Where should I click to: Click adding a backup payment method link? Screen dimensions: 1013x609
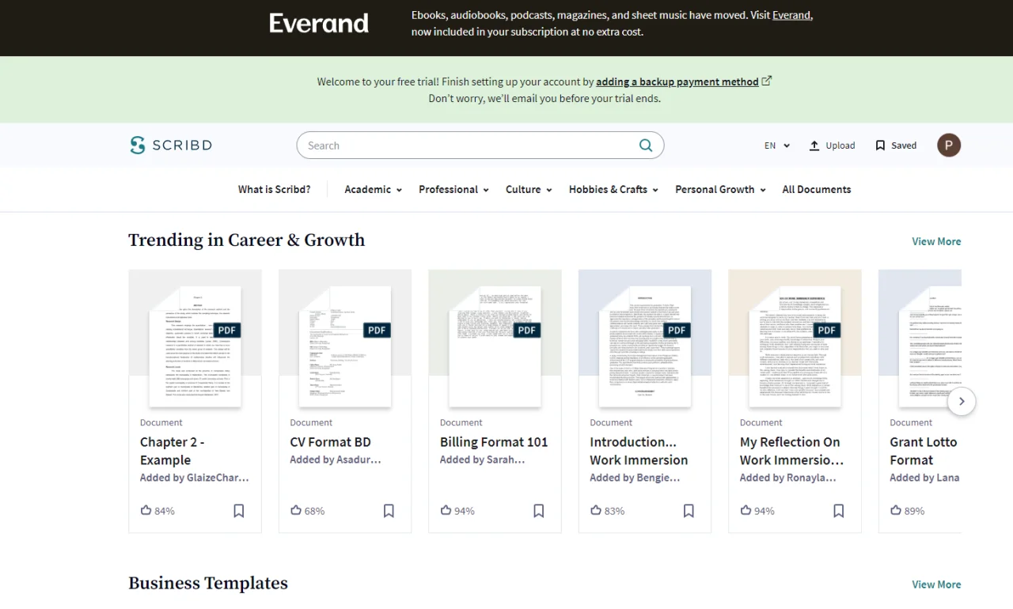[677, 81]
